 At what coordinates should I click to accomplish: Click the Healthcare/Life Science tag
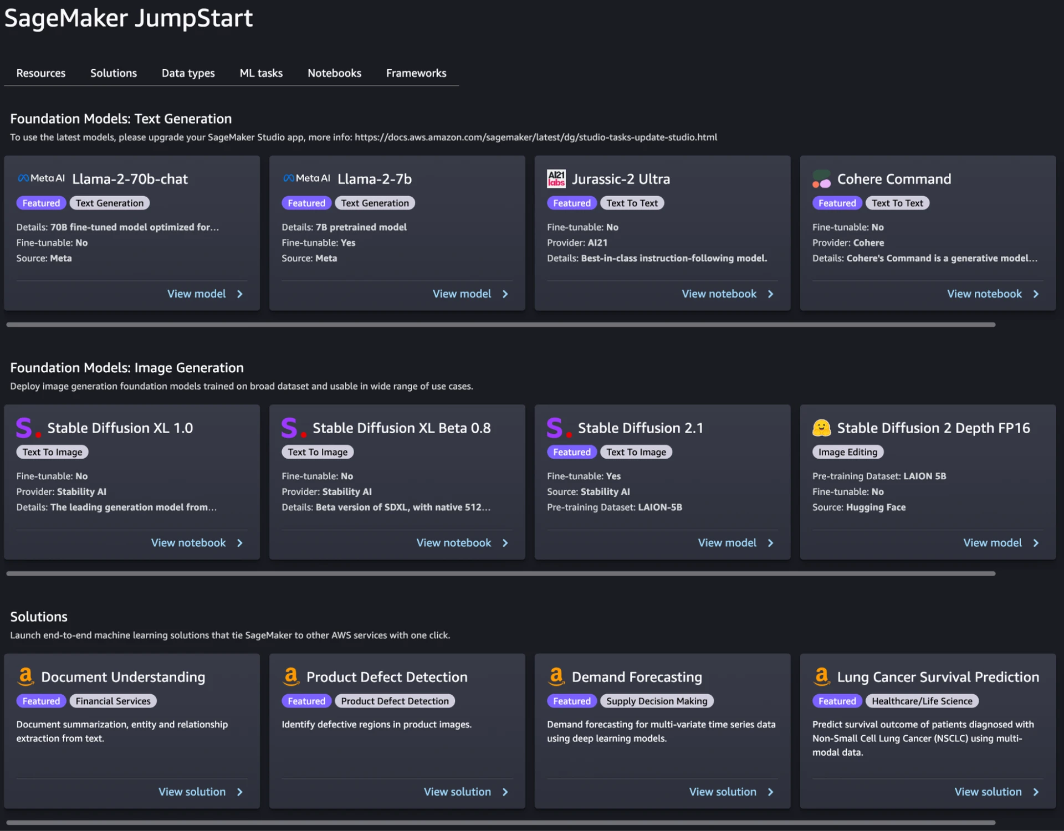(x=922, y=701)
